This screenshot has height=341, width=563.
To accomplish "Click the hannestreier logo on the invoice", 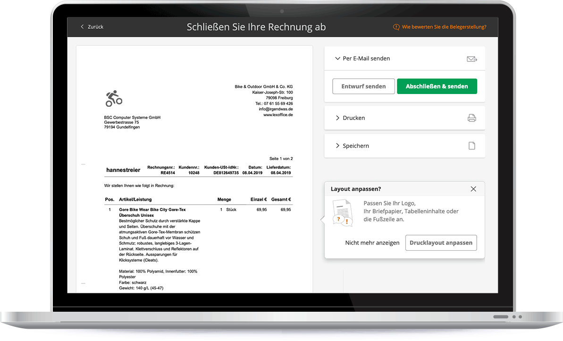I will [x=123, y=170].
